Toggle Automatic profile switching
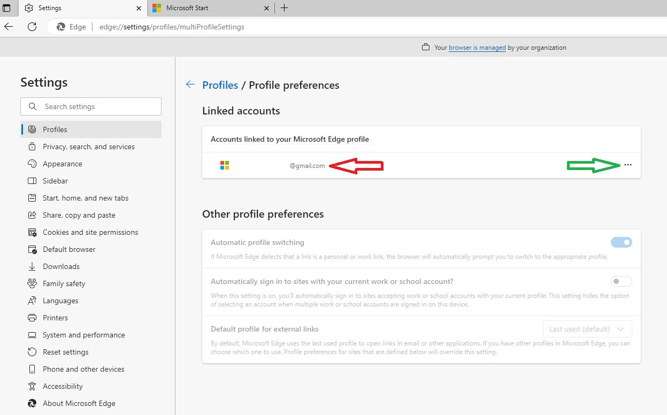Screen dimensions: 667x415 (622, 242)
